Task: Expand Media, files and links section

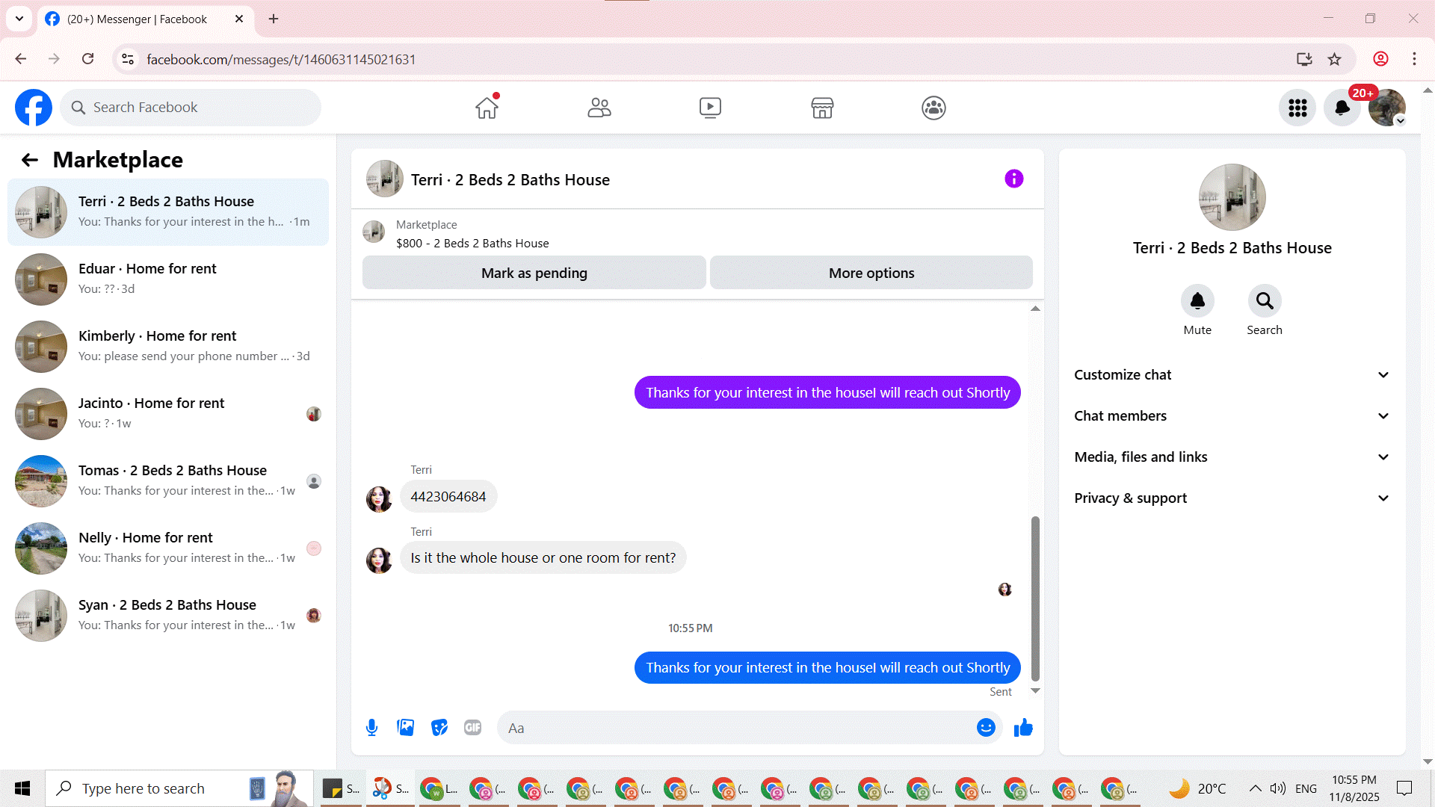Action: [x=1232, y=457]
